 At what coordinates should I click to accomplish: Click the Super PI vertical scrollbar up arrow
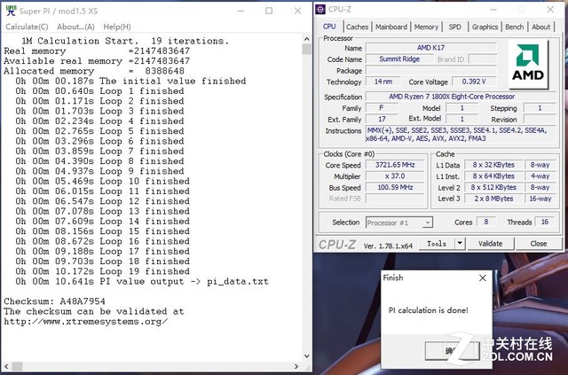point(307,39)
